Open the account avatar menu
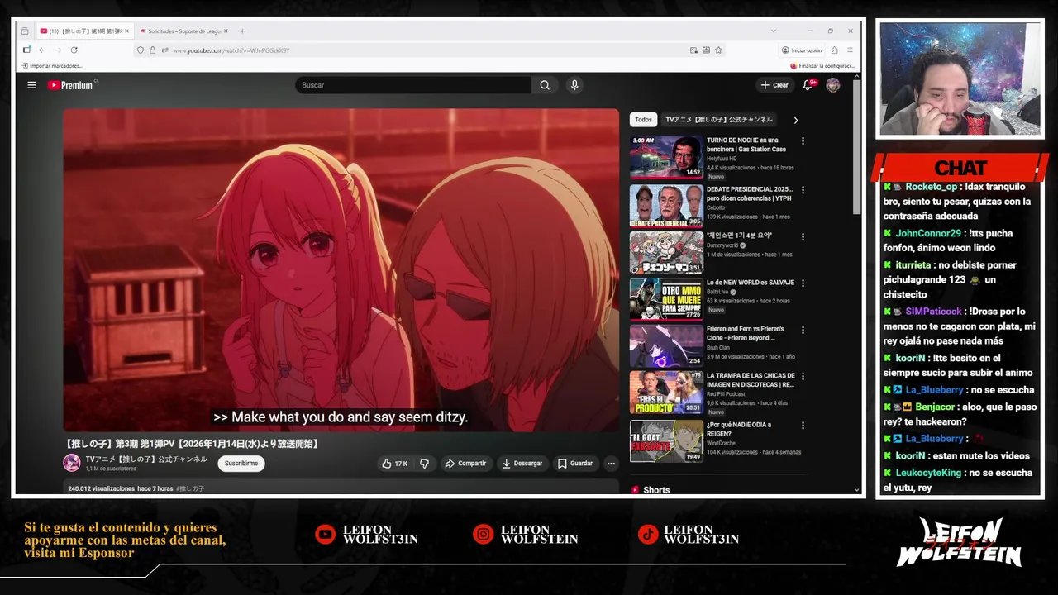This screenshot has height=595, width=1058. 833,85
